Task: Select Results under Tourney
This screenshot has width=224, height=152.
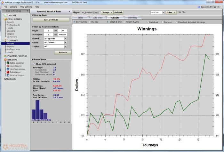Action: [x=16, y=44]
